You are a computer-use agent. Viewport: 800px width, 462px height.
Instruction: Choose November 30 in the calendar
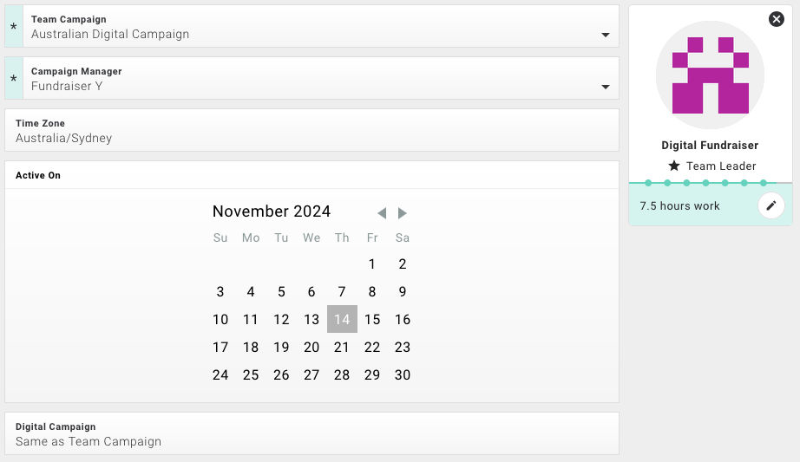point(403,374)
